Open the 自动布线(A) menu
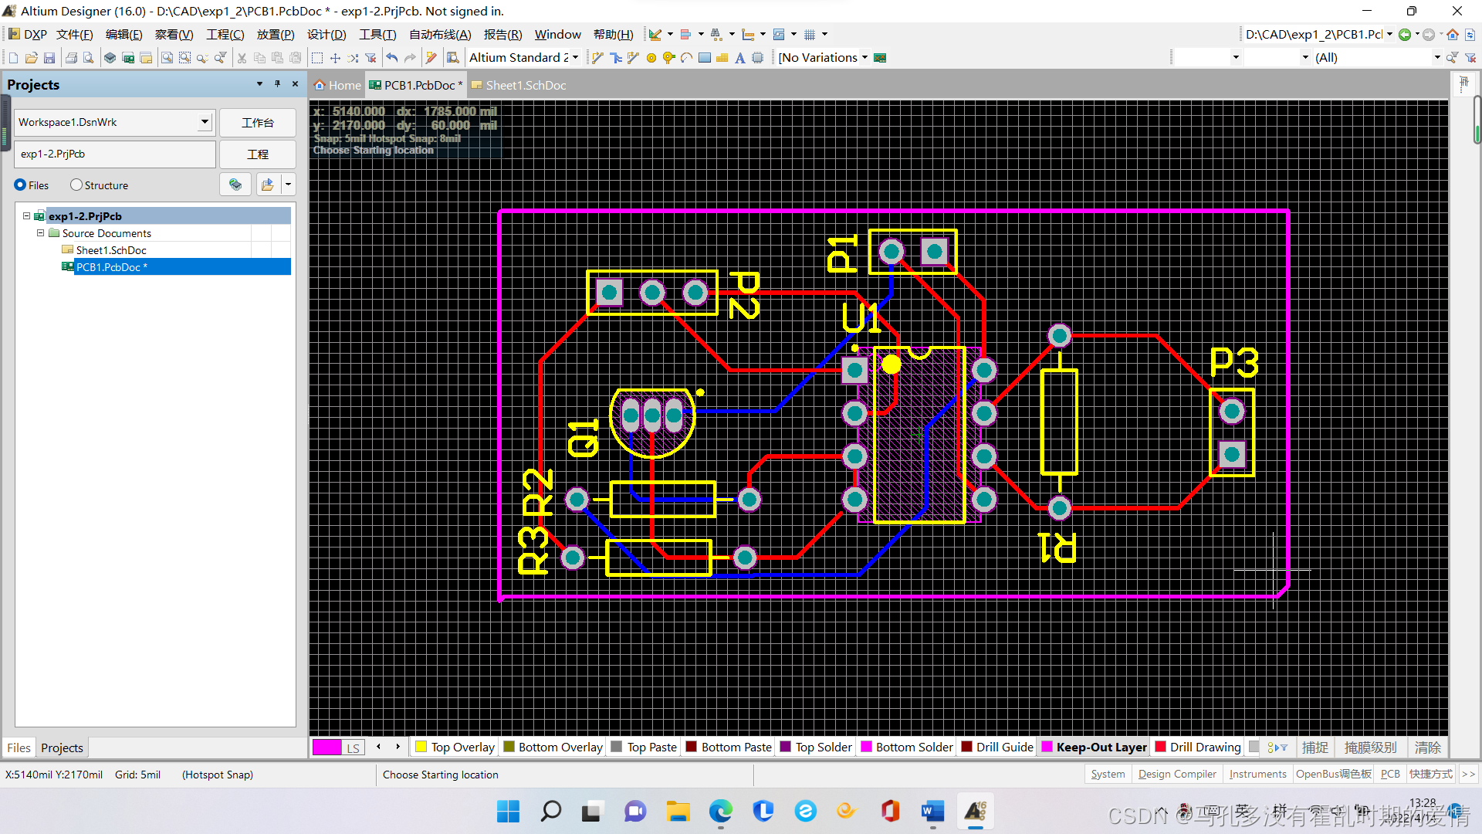Screen dimensions: 1482x834 (x=440, y=35)
